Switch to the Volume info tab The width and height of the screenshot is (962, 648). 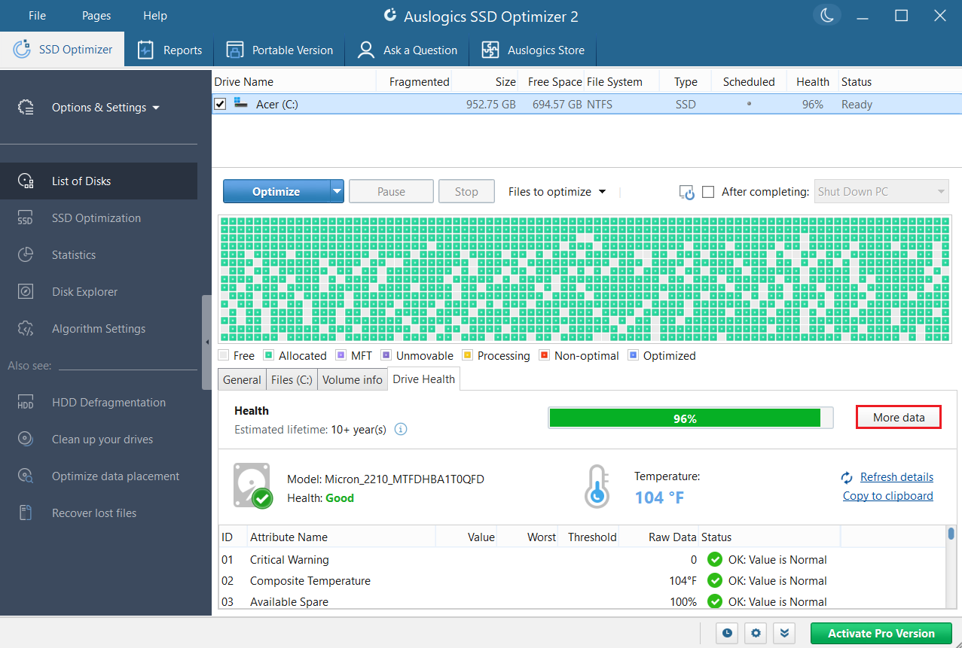tap(352, 380)
